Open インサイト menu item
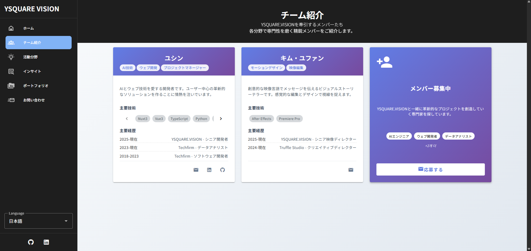 [38, 71]
